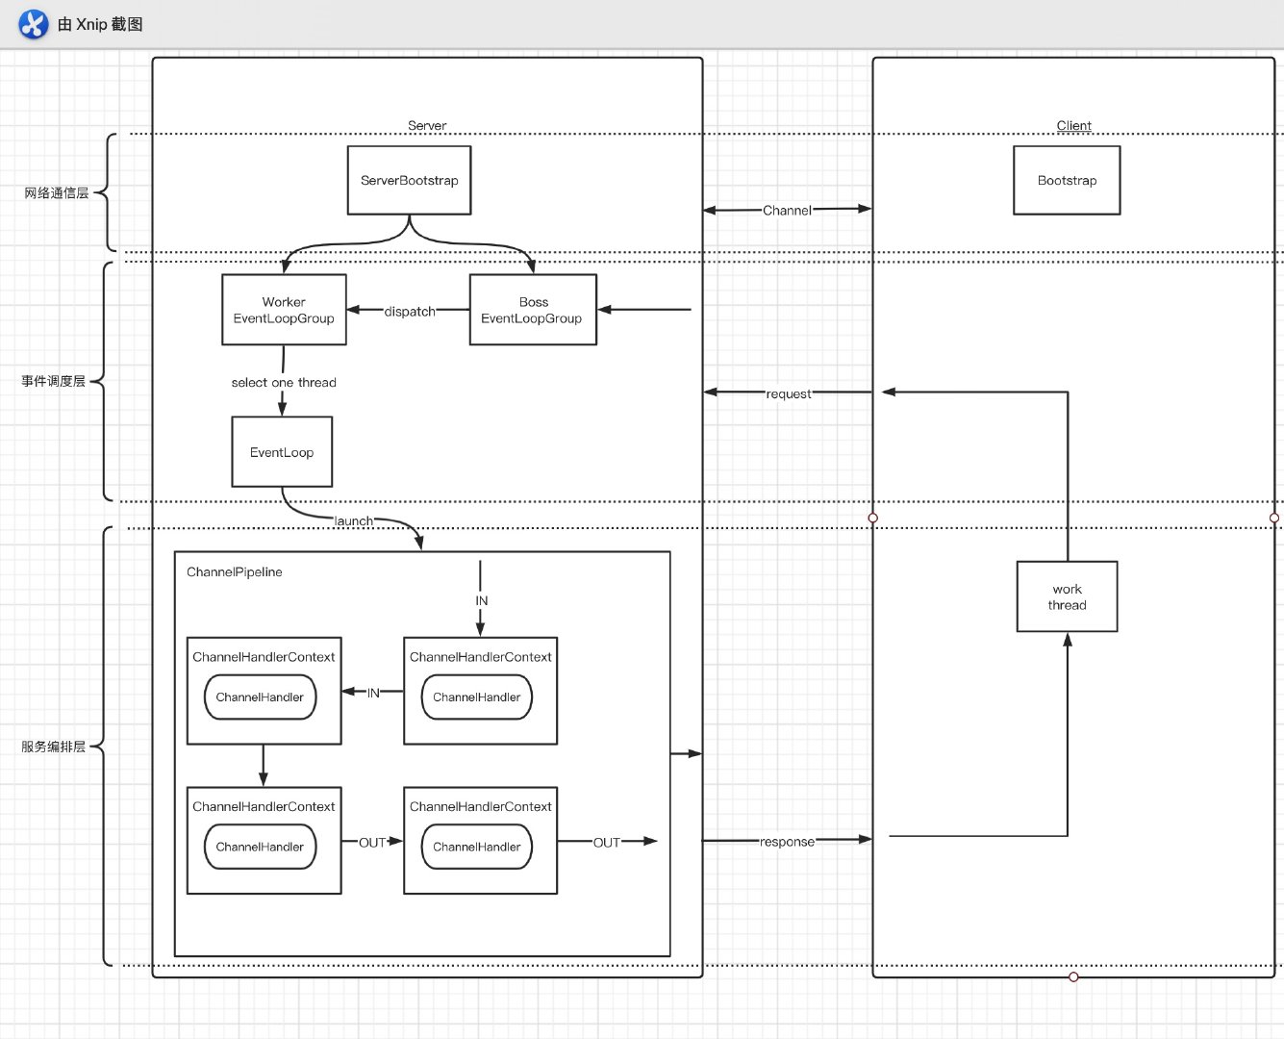This screenshot has width=1284, height=1039.
Task: Select the top-right ChannelHandler rounded box
Action: [476, 697]
